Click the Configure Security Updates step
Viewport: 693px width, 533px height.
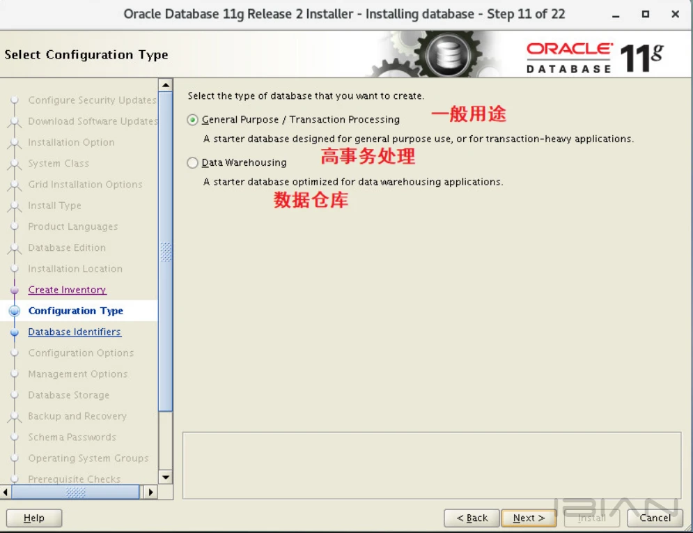92,100
